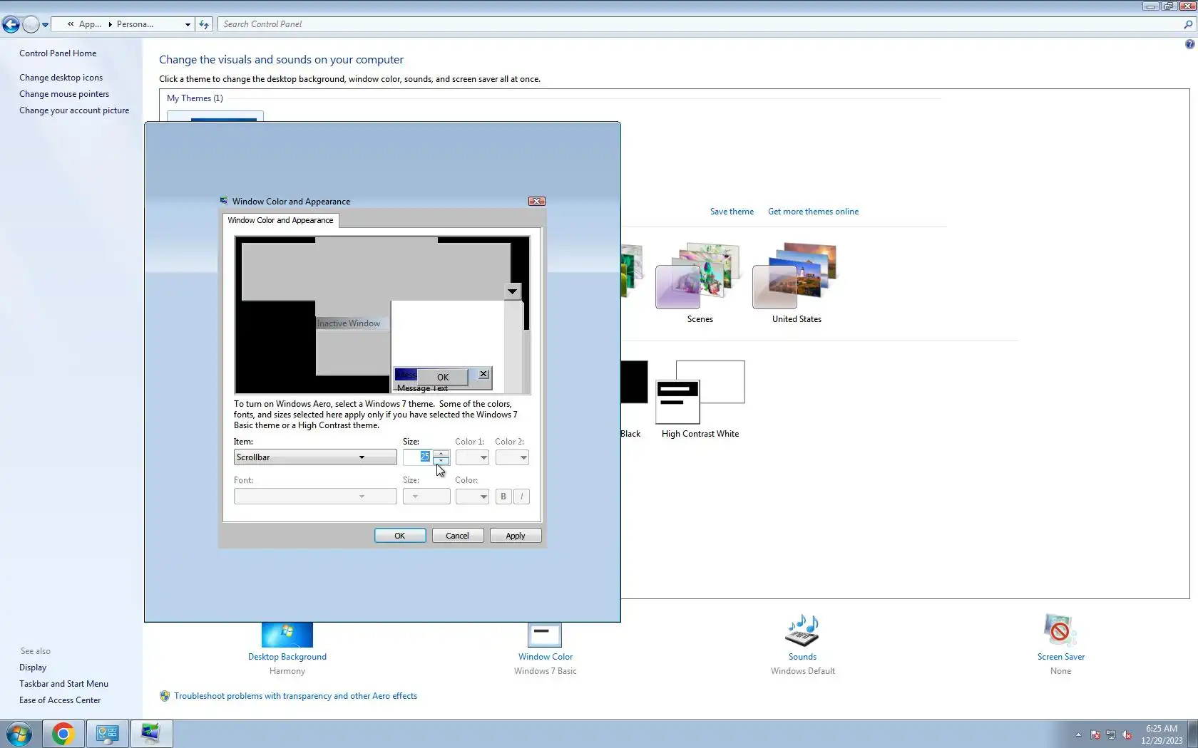Open the taskbar clock and date
The height and width of the screenshot is (748, 1198).
[x=1162, y=734]
